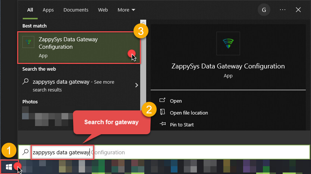The height and width of the screenshot is (174, 311).
Task: Choose Pin to Start action
Action: [x=182, y=125]
